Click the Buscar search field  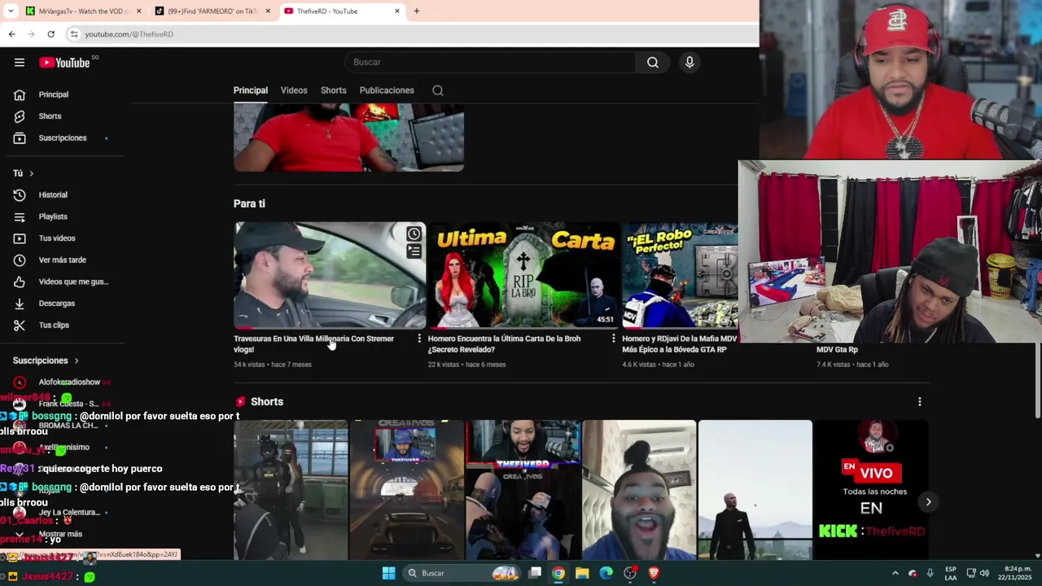pyautogui.click(x=491, y=62)
